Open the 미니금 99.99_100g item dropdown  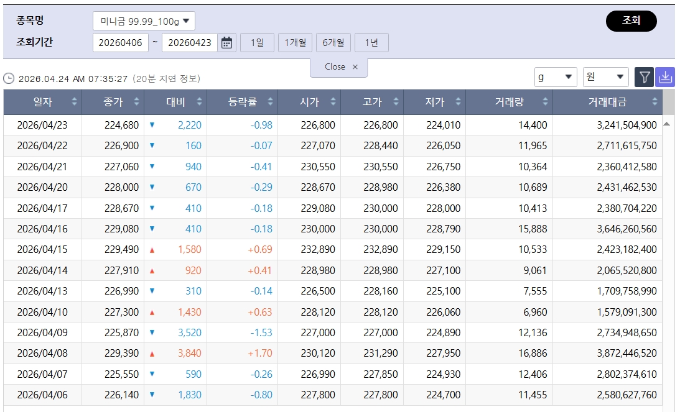144,21
